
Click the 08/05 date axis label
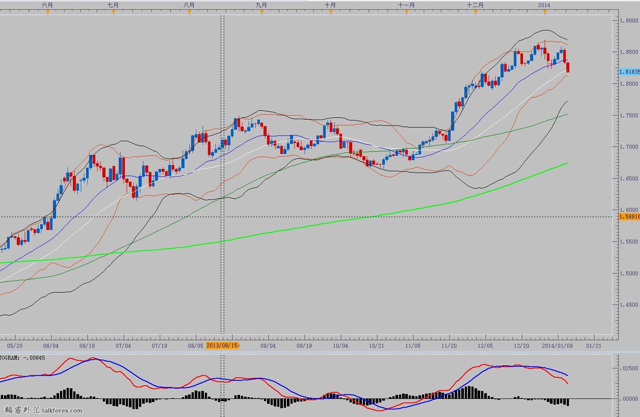[x=196, y=346]
